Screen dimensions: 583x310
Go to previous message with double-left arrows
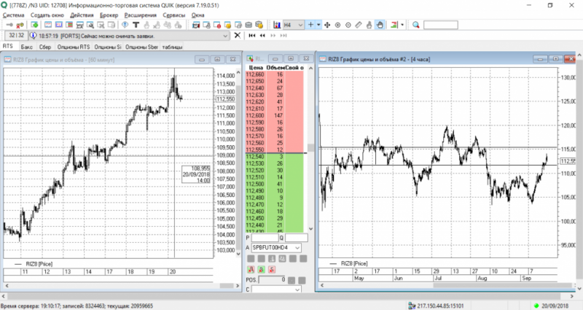262,35
